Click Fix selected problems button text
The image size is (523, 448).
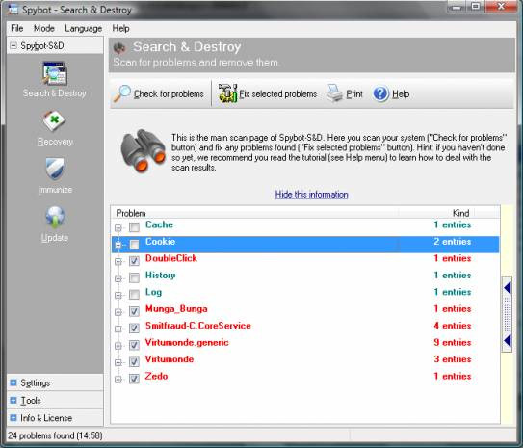[x=278, y=94]
